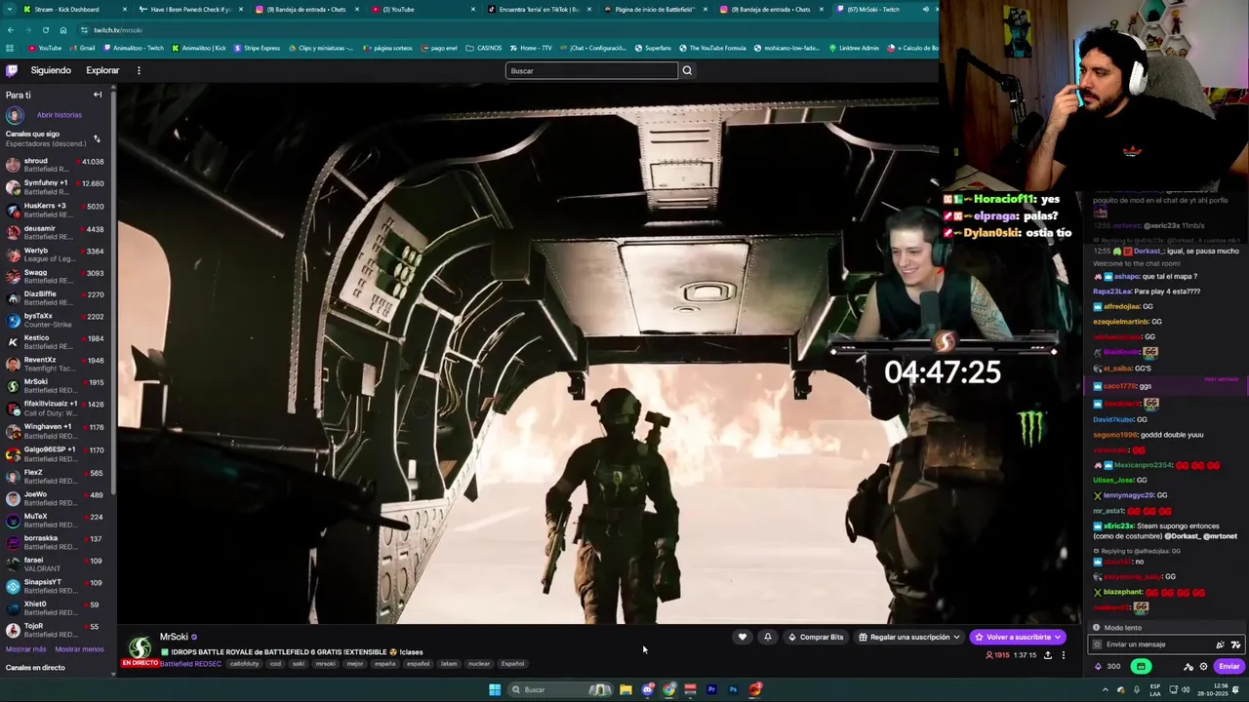Open the Winghaven +1 channel
This screenshot has width=1249, height=702.
tap(56, 430)
